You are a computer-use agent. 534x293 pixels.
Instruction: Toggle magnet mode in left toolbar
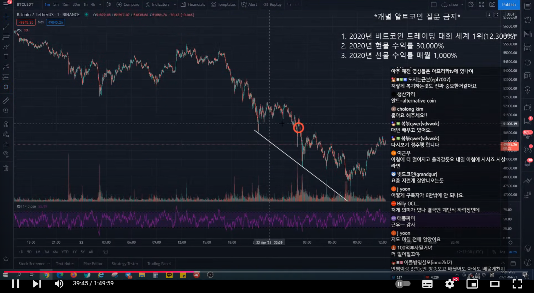tap(6, 124)
